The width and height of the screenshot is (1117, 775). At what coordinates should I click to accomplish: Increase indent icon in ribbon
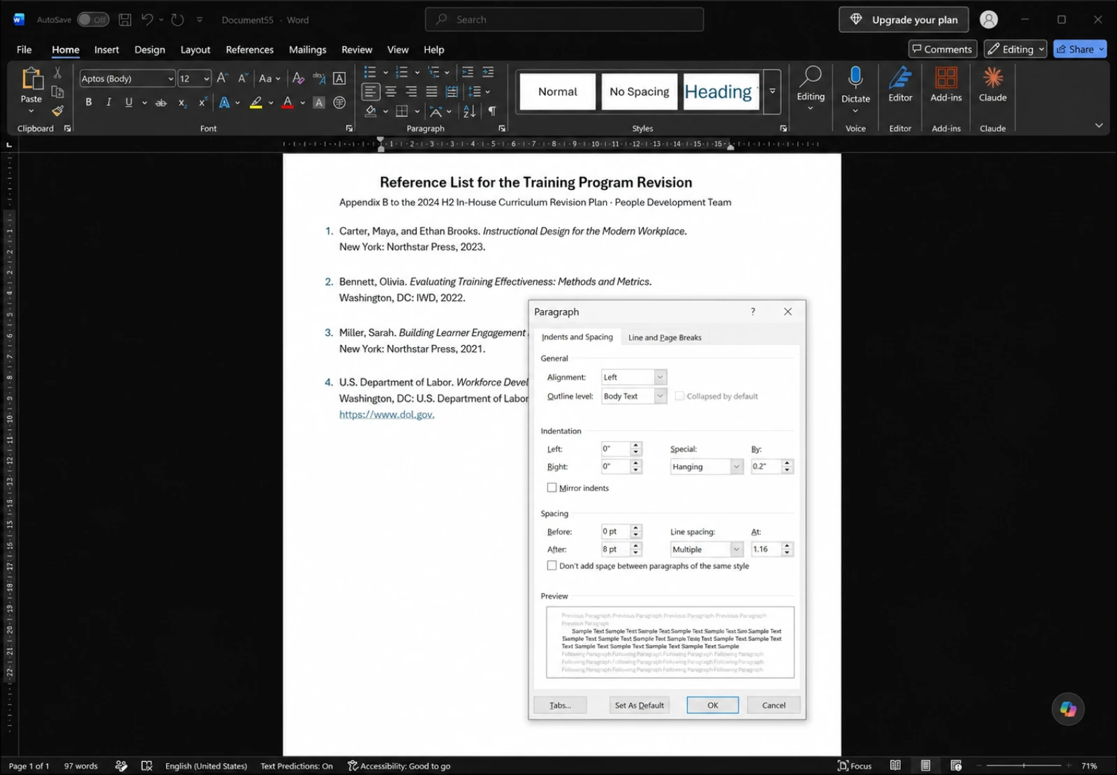(x=488, y=72)
